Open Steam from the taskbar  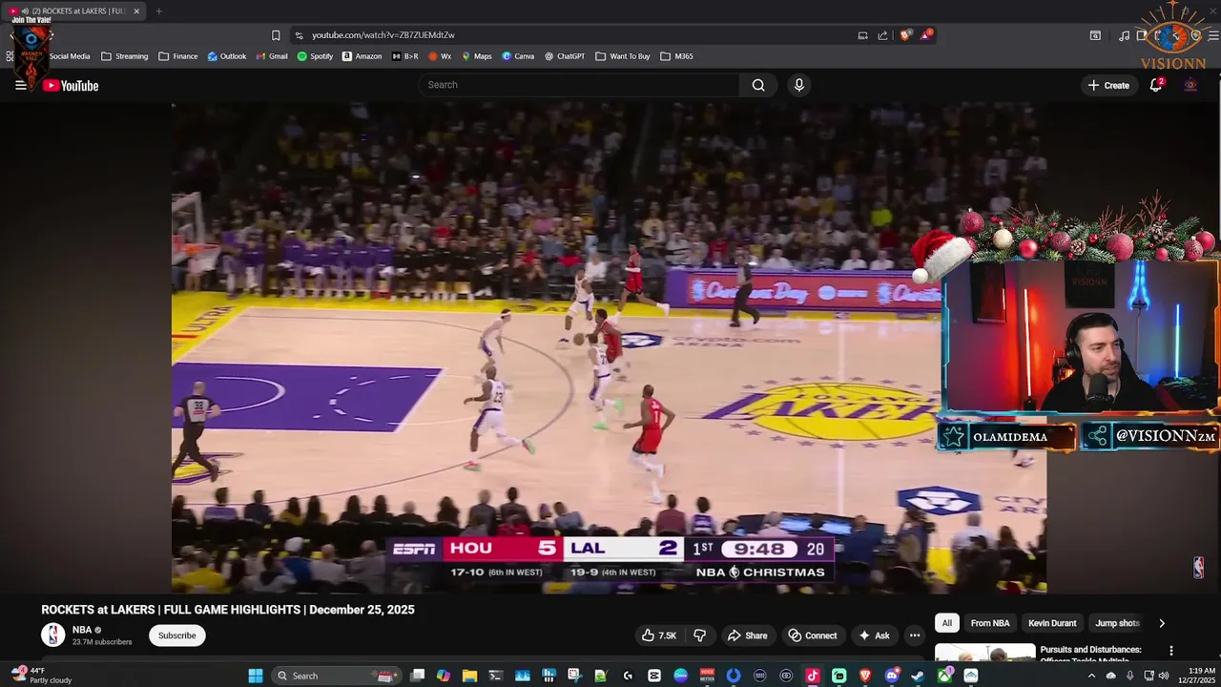tap(918, 676)
